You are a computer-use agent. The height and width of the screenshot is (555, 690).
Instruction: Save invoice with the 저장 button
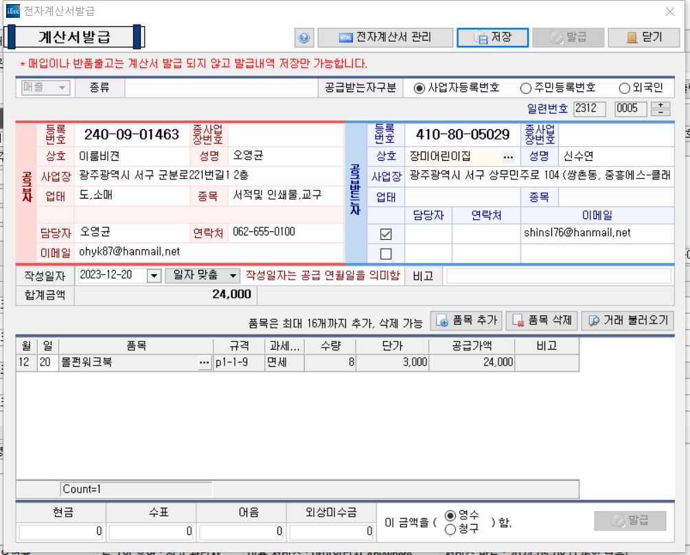pyautogui.click(x=493, y=38)
